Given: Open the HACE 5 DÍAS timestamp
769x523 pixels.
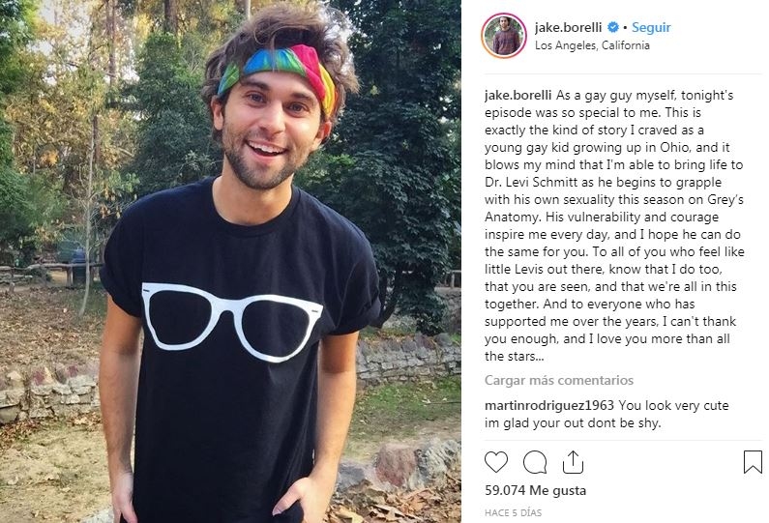Looking at the screenshot, I should click(513, 512).
